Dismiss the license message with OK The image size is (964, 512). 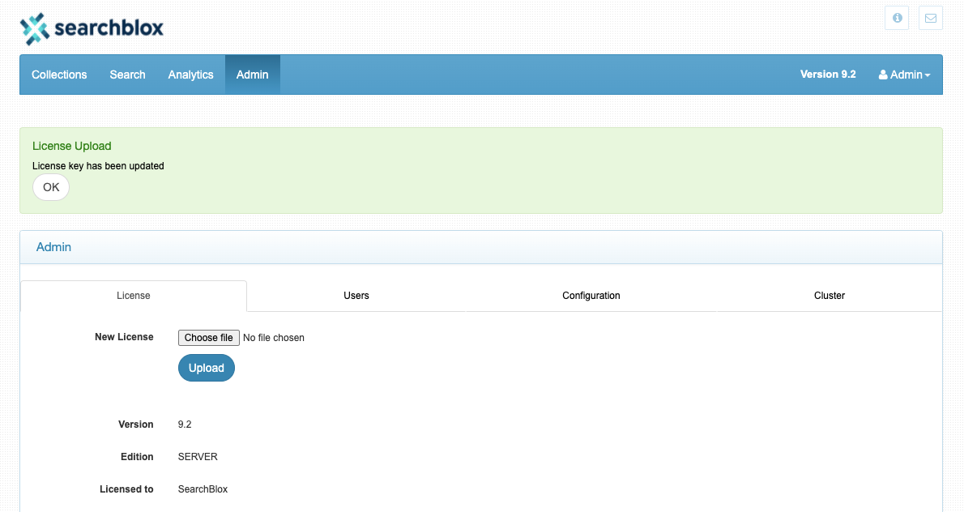[51, 187]
